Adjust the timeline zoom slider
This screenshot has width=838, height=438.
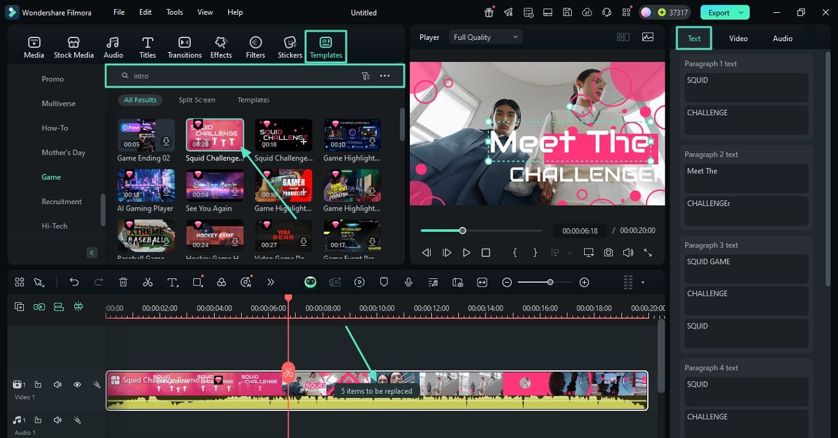pos(545,282)
